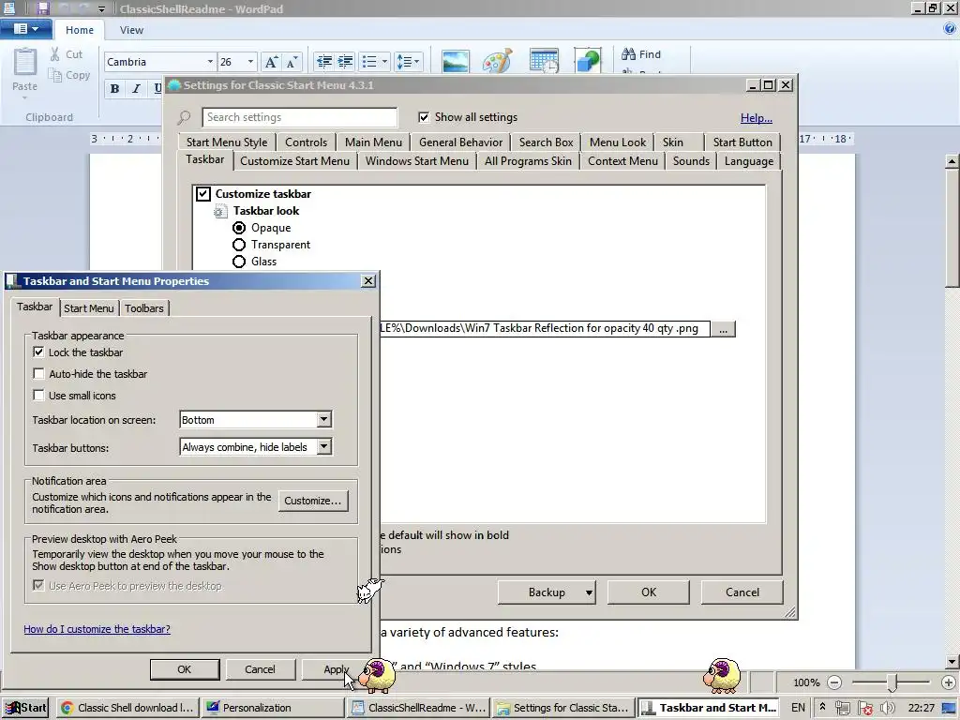The width and height of the screenshot is (960, 720).
Task: Open the Skin tab
Action: coord(672,142)
